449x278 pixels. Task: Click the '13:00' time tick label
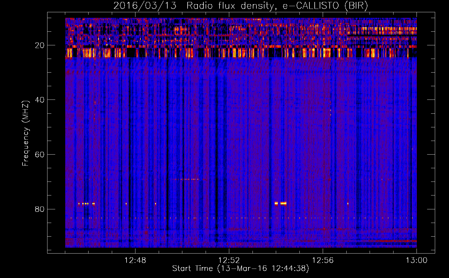[417, 260]
